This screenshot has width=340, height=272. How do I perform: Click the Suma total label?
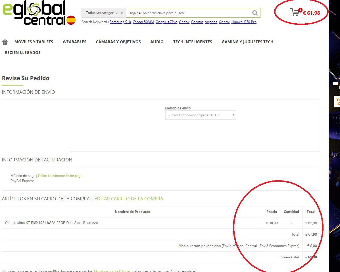tap(290, 257)
